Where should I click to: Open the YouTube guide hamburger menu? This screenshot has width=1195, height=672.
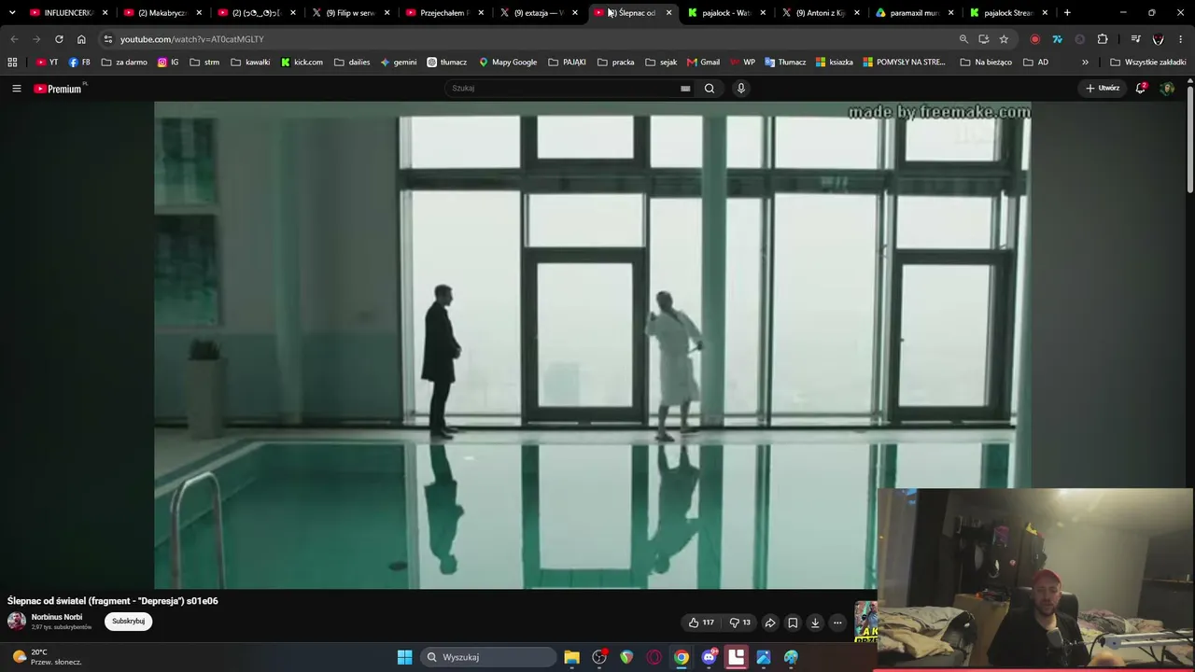[16, 89]
